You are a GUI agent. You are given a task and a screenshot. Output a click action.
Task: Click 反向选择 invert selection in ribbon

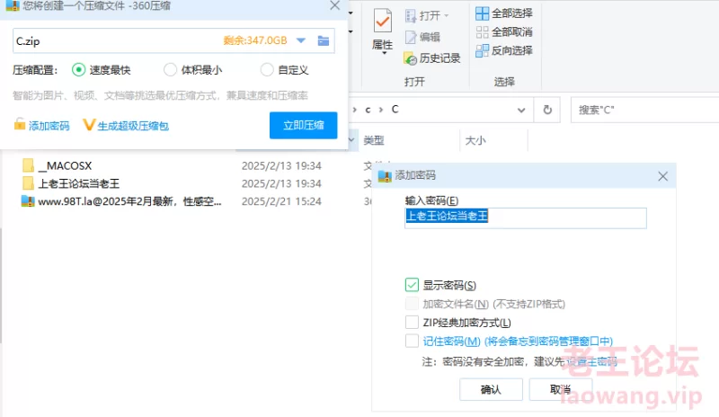point(504,50)
